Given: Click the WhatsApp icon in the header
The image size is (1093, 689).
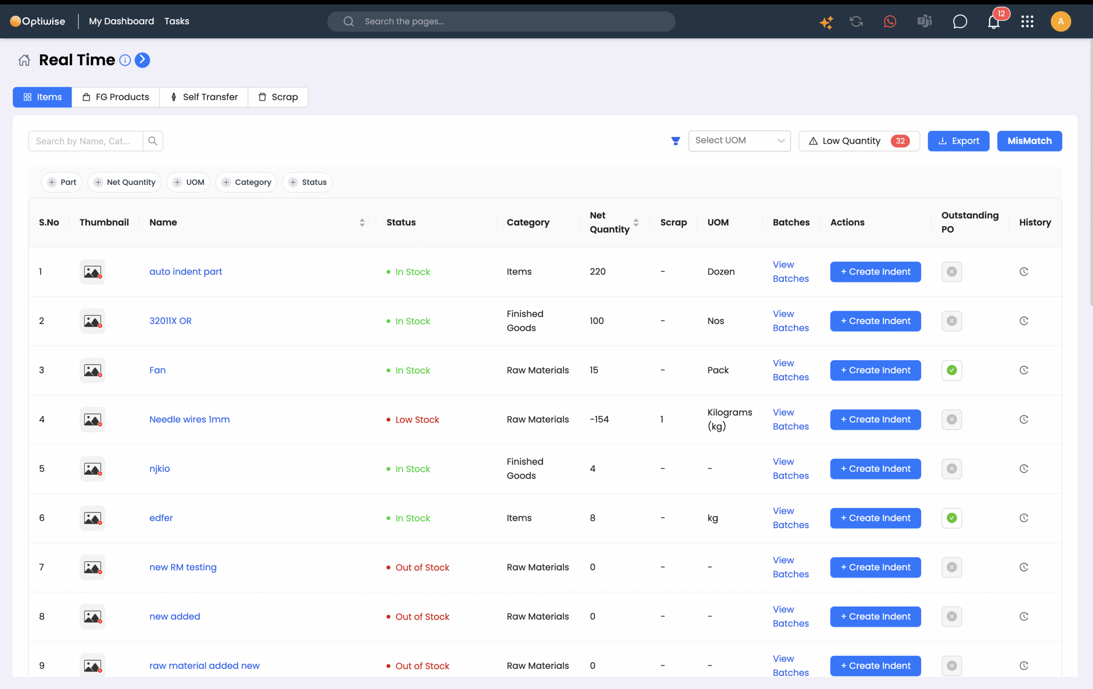Looking at the screenshot, I should (x=890, y=21).
